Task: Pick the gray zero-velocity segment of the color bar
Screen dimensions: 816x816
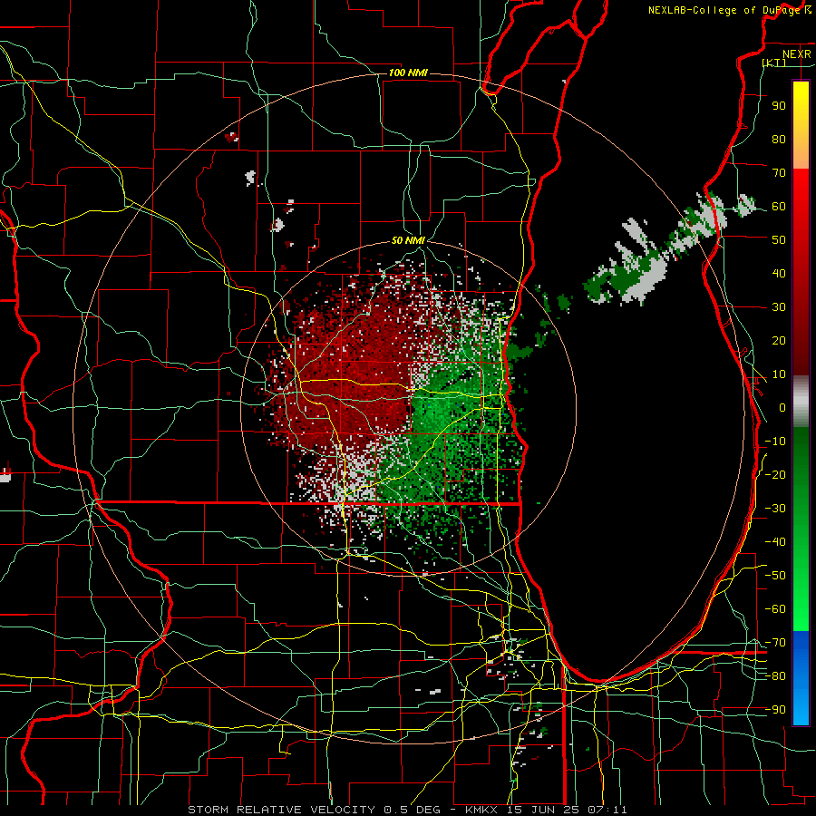Action: 801,402
